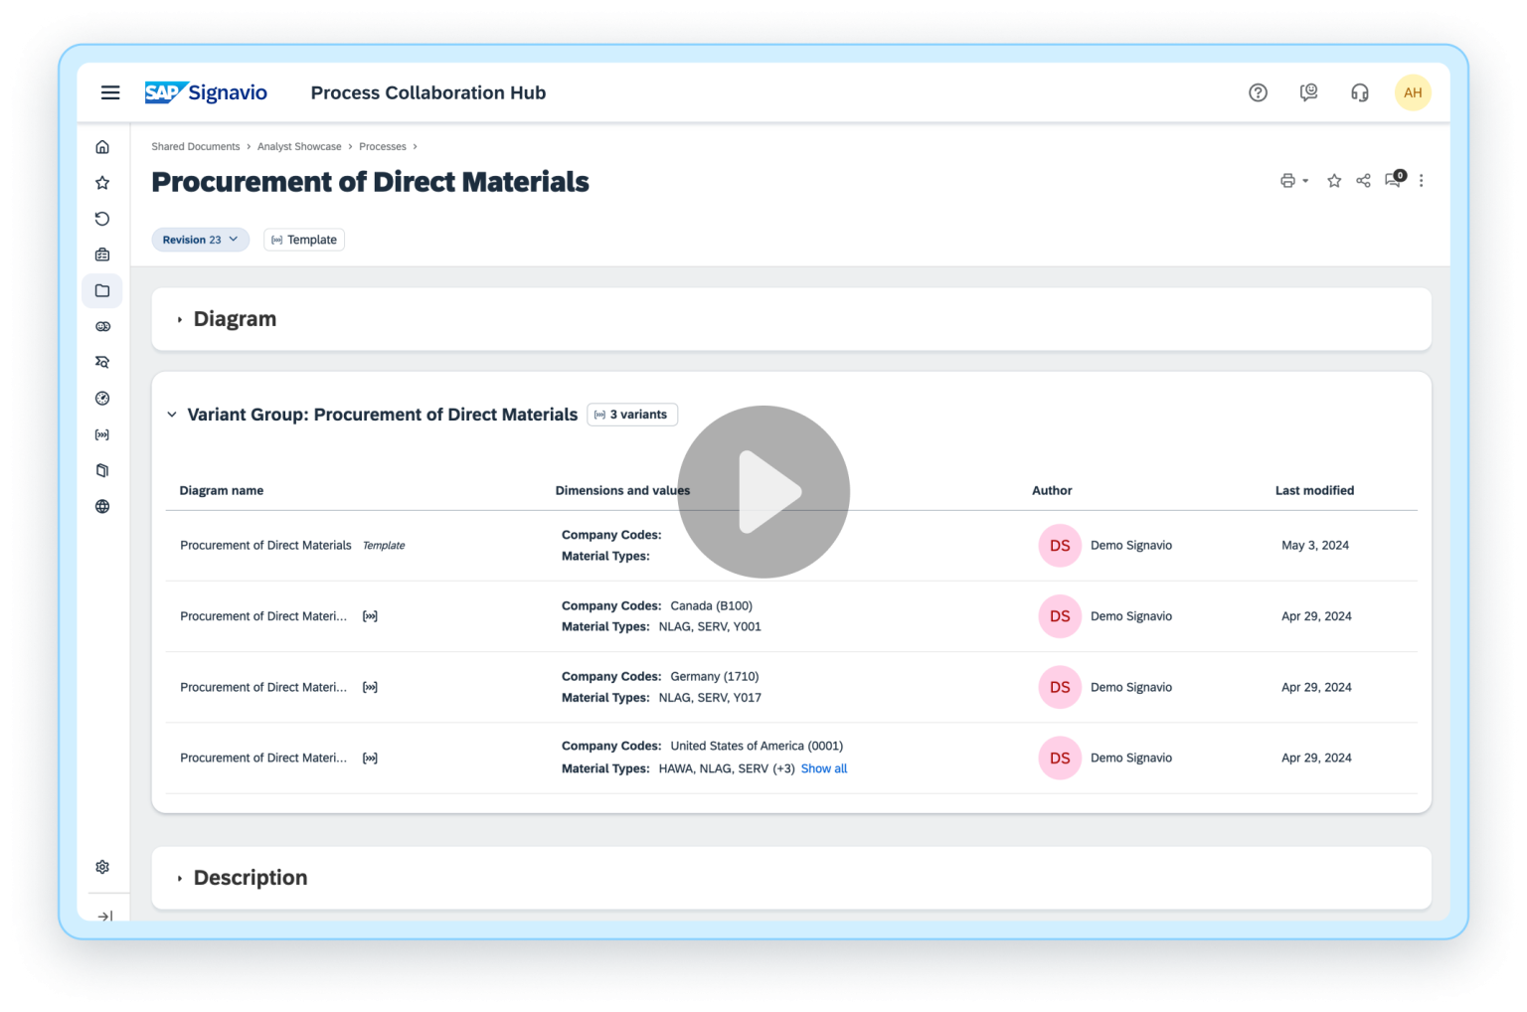
Task: Toggle the hamburger navigation menu
Action: click(x=109, y=92)
